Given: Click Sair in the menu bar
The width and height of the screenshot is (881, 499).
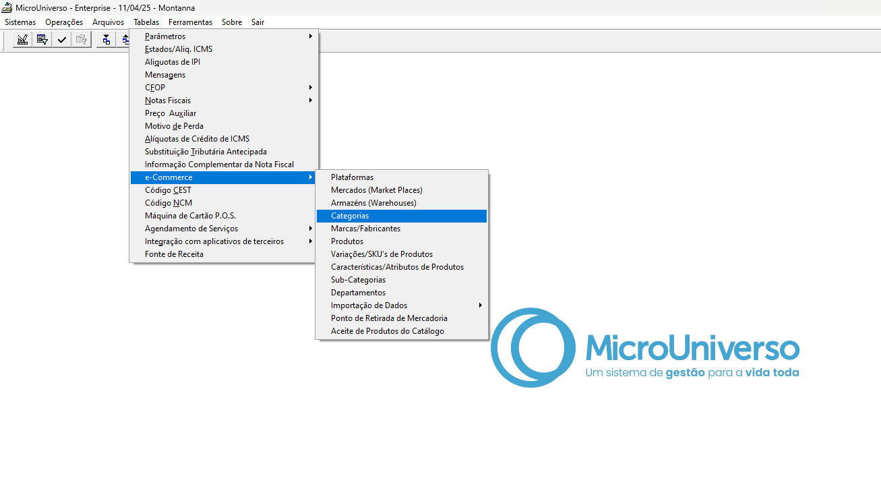Looking at the screenshot, I should pos(257,22).
